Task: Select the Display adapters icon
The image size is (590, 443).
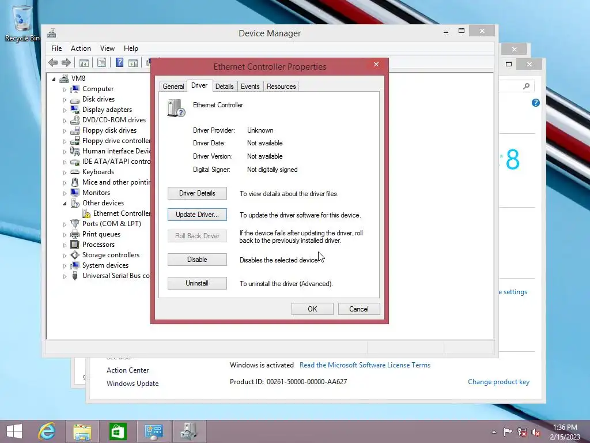Action: tap(75, 110)
